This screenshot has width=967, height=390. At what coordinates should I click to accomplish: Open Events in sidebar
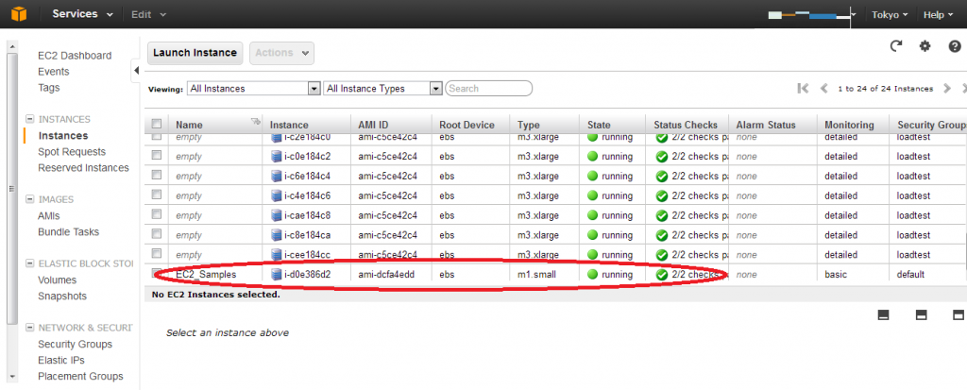pyautogui.click(x=54, y=72)
